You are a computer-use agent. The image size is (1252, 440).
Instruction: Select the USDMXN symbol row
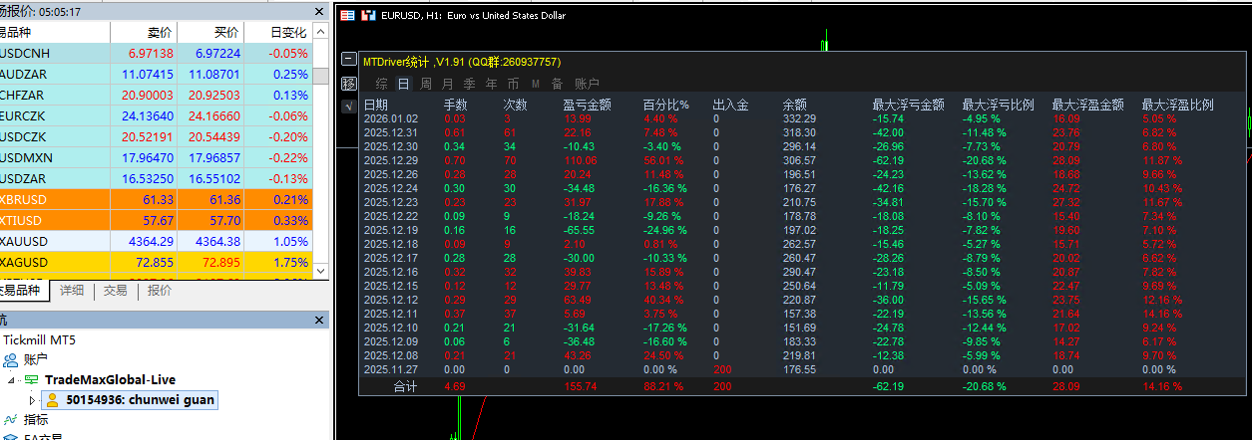click(x=156, y=158)
